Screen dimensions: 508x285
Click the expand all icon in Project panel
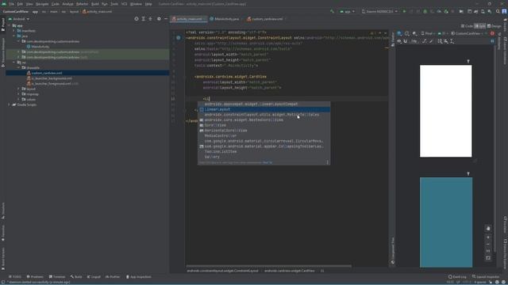[143, 19]
